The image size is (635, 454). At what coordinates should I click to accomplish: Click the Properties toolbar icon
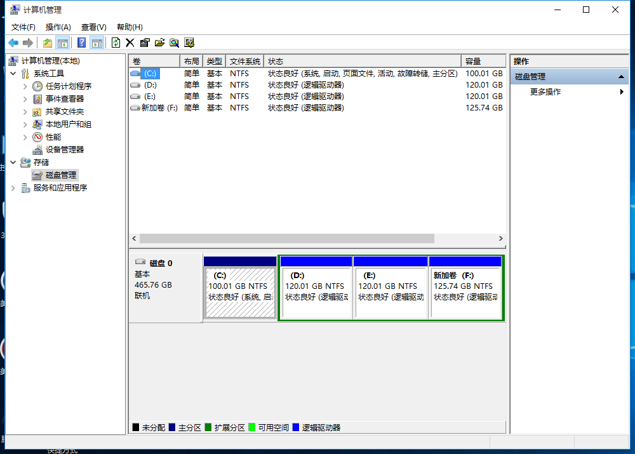pos(145,43)
